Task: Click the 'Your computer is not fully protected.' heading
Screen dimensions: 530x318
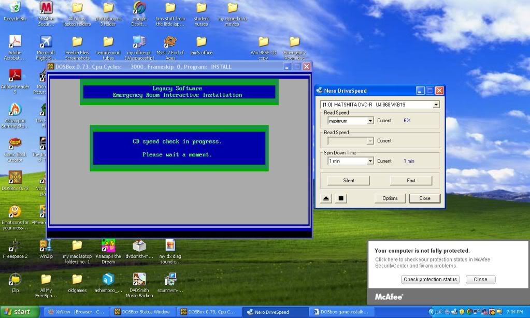Action: (x=422, y=251)
